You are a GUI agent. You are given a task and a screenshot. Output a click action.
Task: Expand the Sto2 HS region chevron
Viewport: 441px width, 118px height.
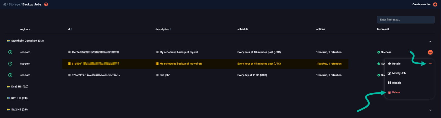pyautogui.click(x=430, y=110)
